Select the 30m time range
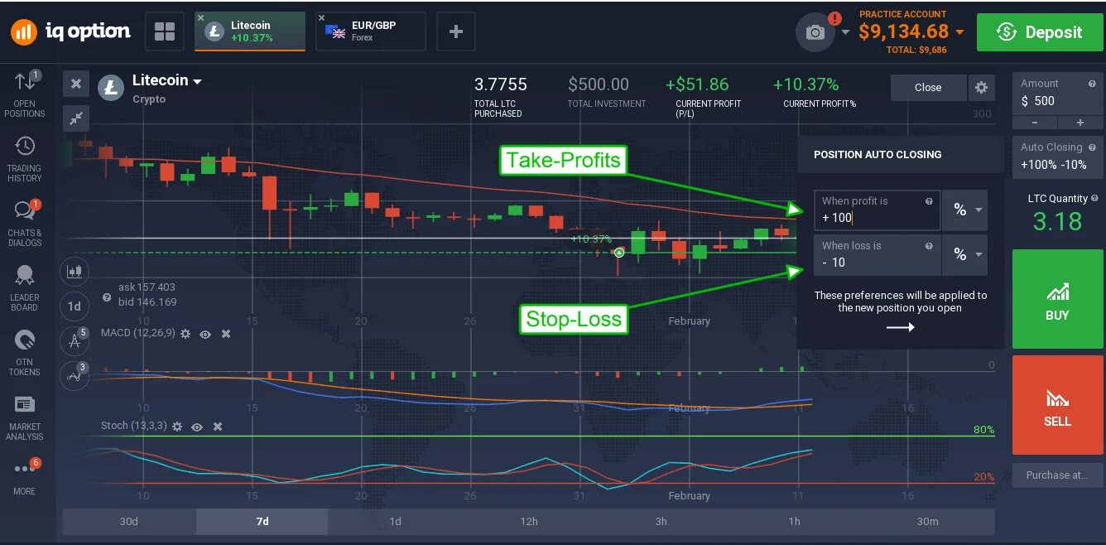Viewport: 1106px width, 545px height. [928, 521]
